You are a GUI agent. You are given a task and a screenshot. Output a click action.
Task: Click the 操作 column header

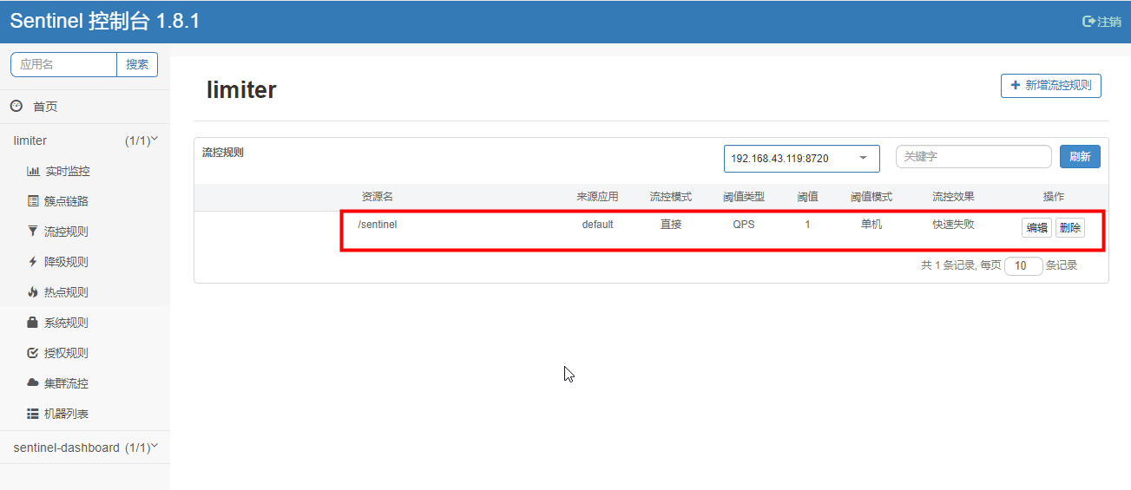[1053, 197]
